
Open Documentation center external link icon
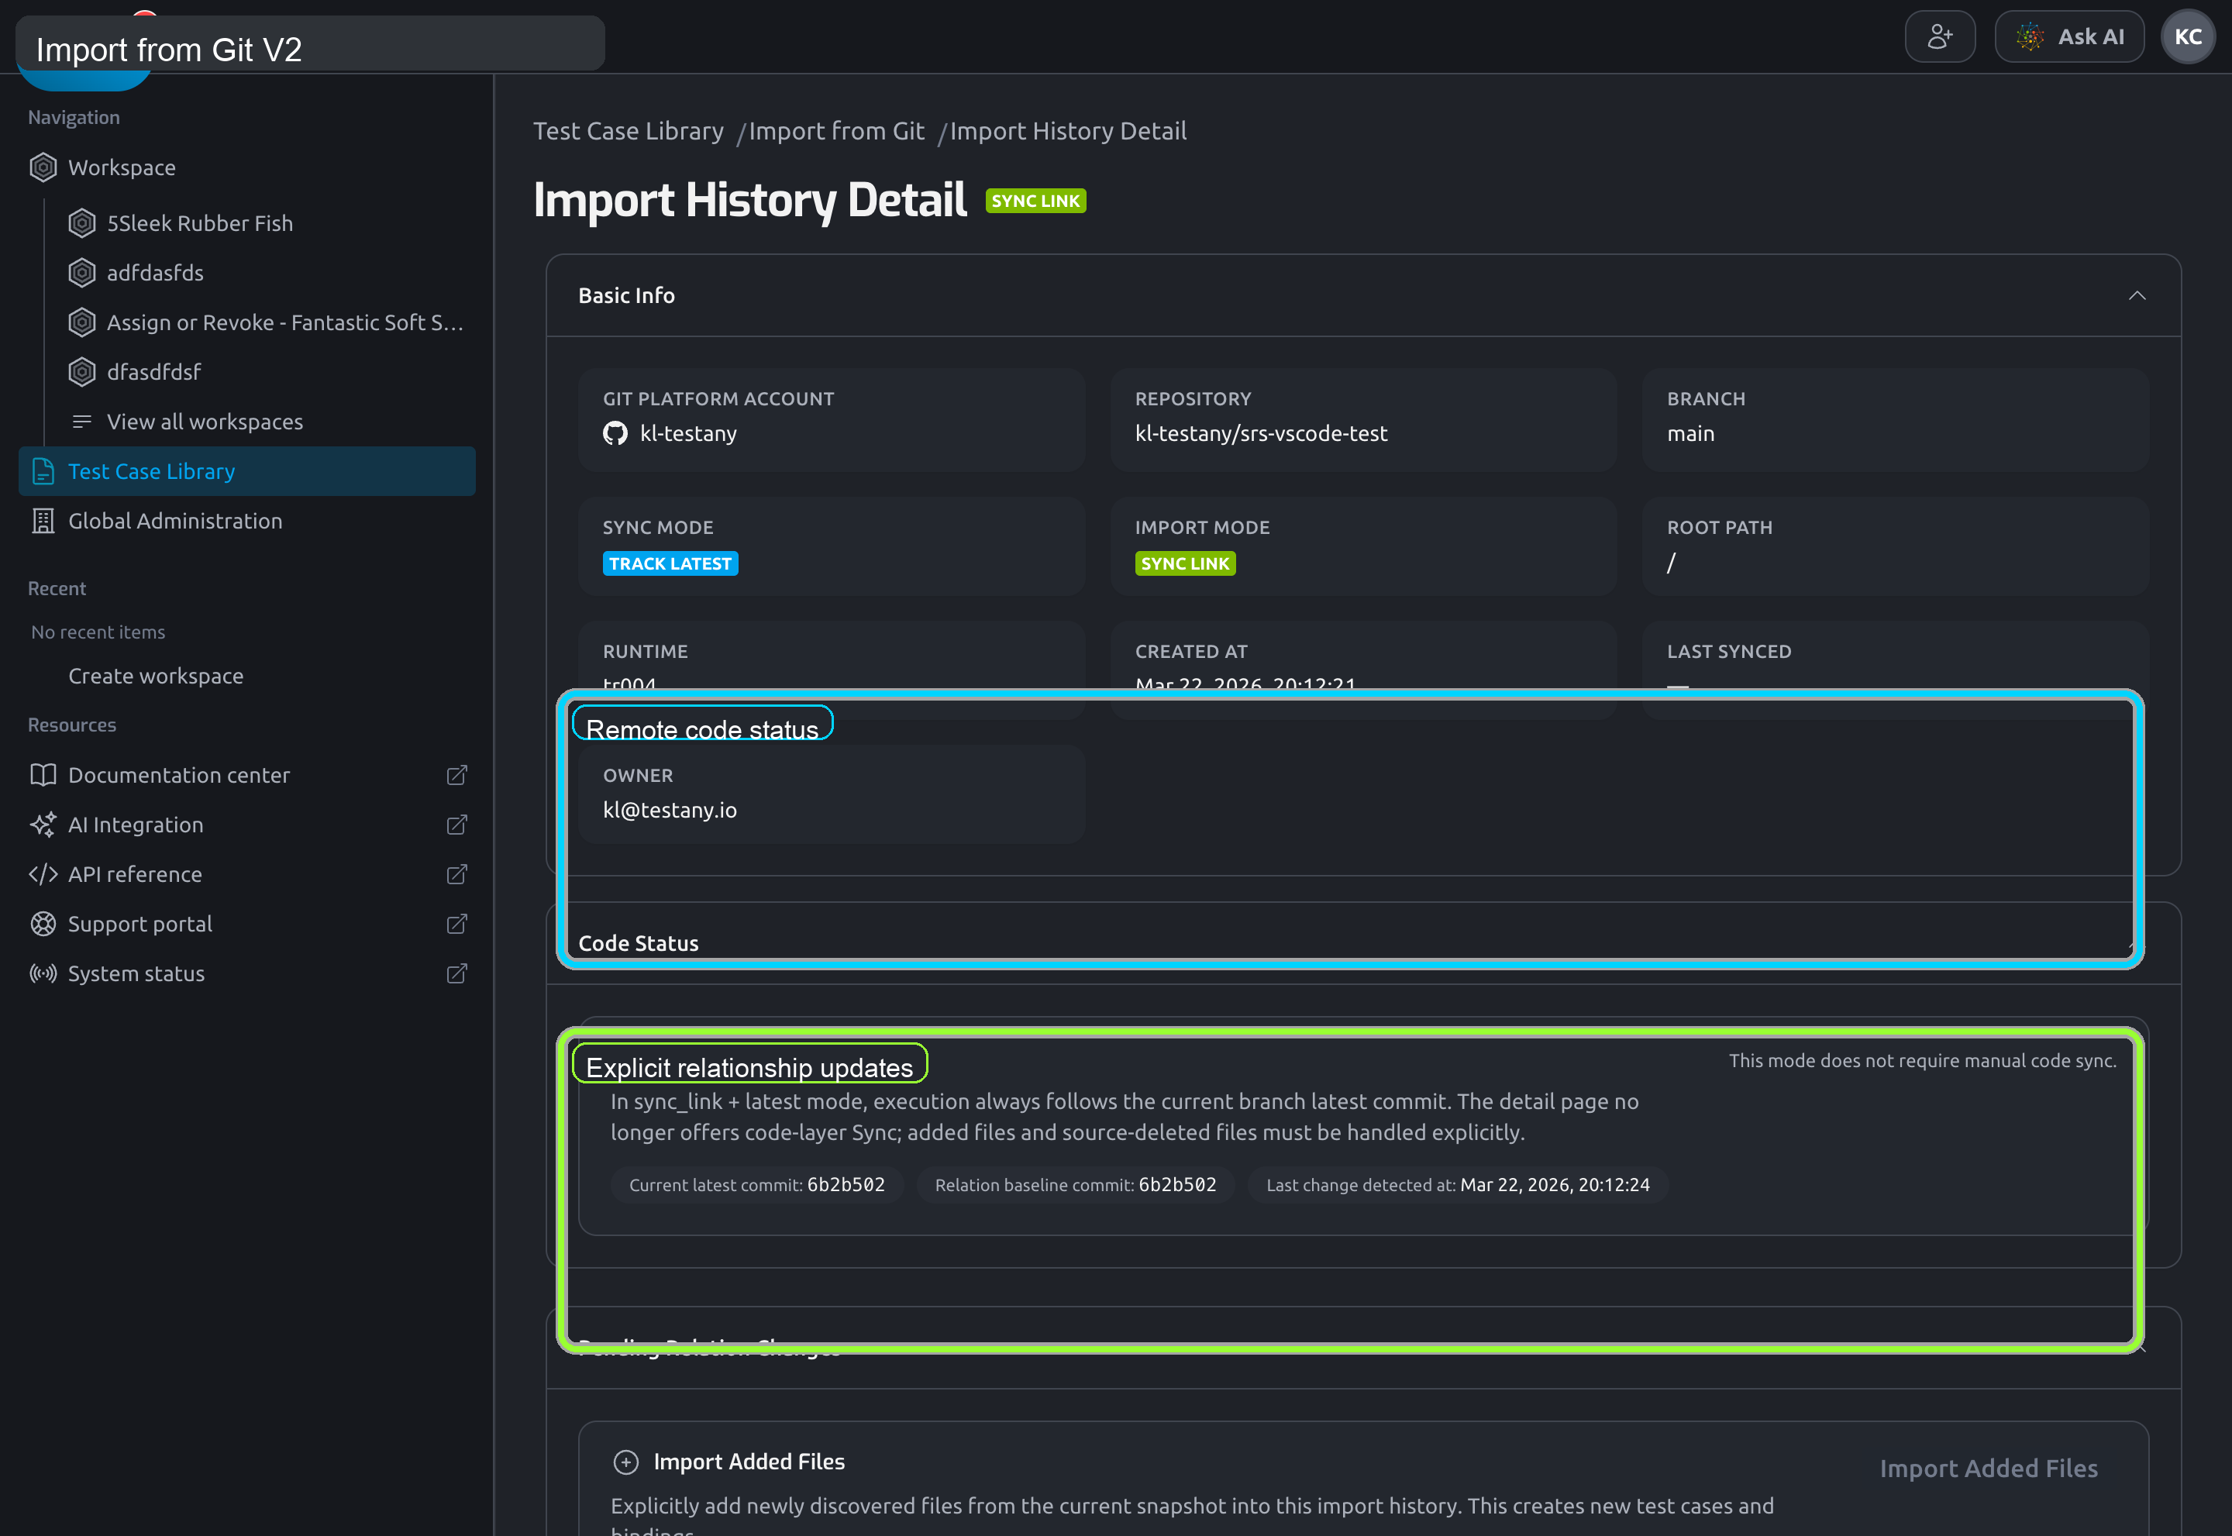pyautogui.click(x=457, y=775)
